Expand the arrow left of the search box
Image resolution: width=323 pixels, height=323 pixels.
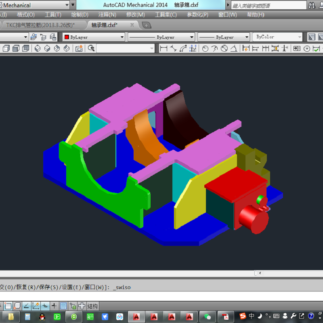point(228,5)
